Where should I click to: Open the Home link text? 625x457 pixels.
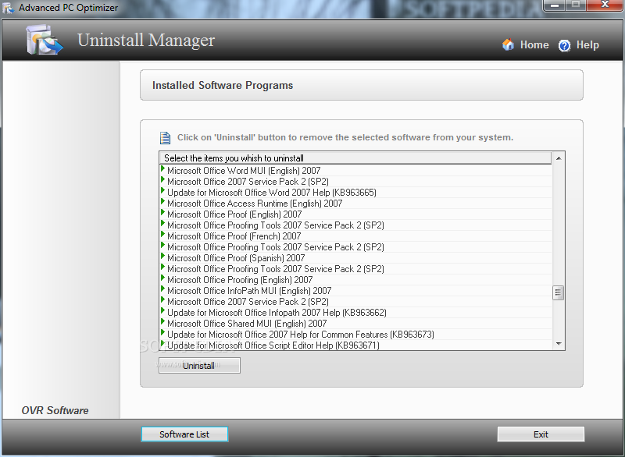click(534, 45)
